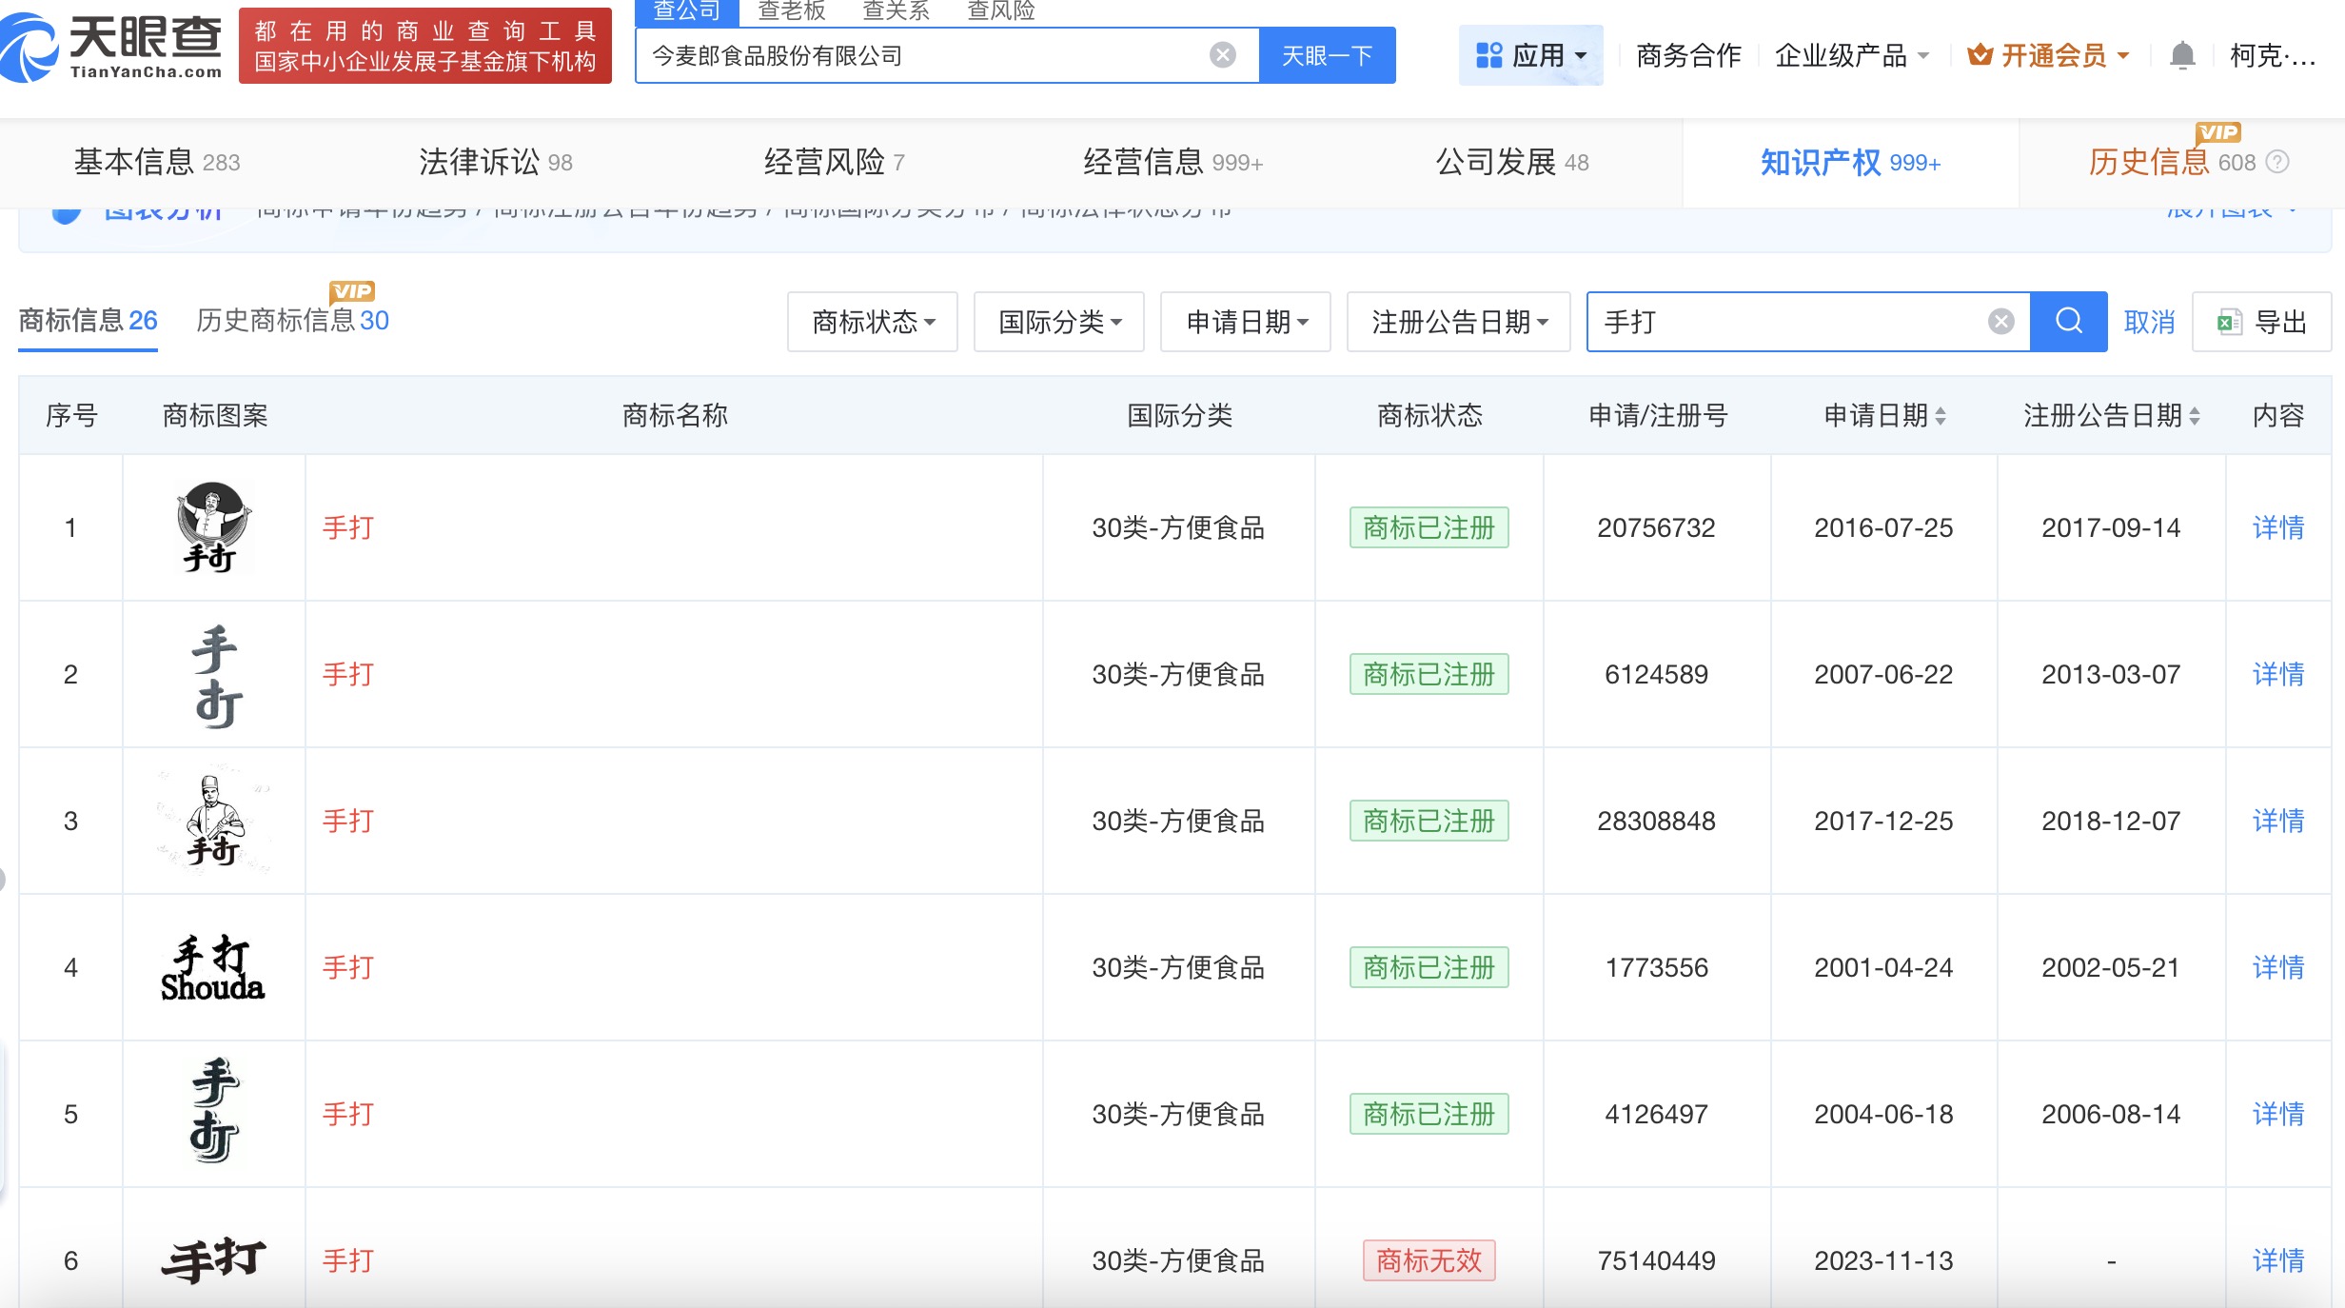Click the notification bell icon

coord(2181,55)
